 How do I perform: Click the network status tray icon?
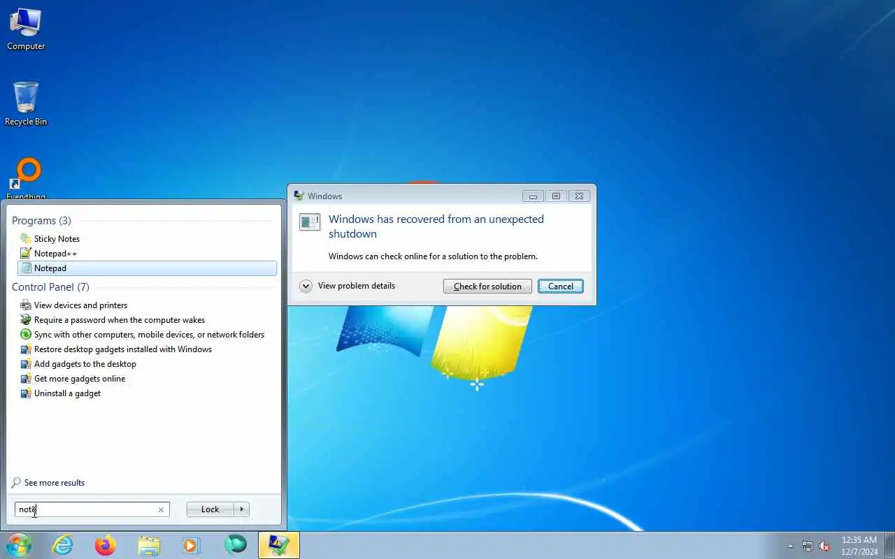coord(808,546)
